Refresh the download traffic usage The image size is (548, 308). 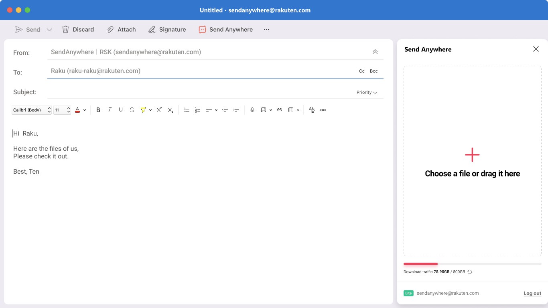pos(470,272)
